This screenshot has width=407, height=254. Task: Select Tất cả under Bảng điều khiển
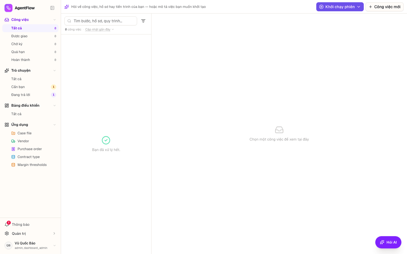(x=30, y=114)
